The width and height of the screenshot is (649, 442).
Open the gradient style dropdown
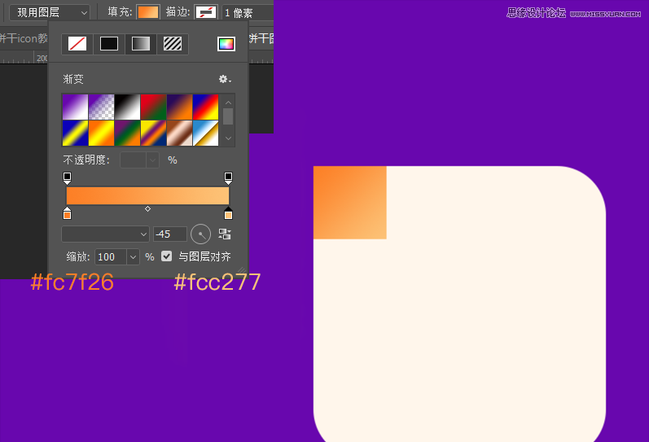coord(105,234)
